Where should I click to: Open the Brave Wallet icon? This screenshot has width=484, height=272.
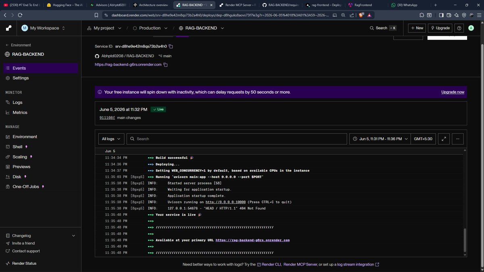(x=448, y=15)
